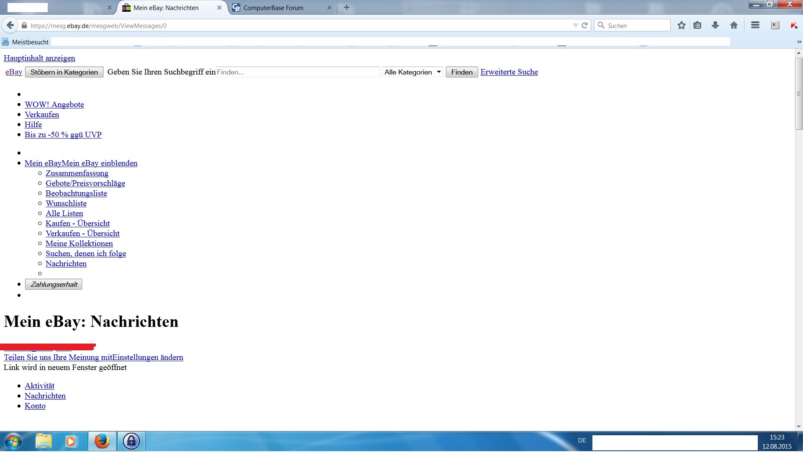The image size is (803, 452).
Task: Open a new tab with the plus button
Action: click(x=347, y=8)
